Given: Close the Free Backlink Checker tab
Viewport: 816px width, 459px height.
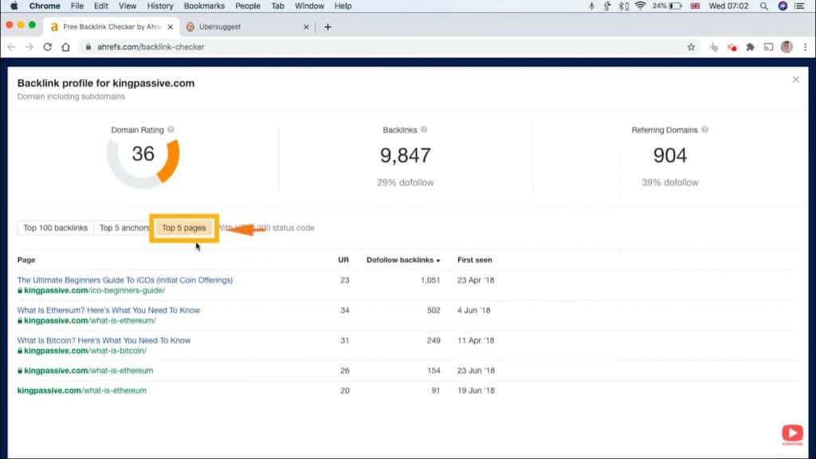Looking at the screenshot, I should point(171,26).
